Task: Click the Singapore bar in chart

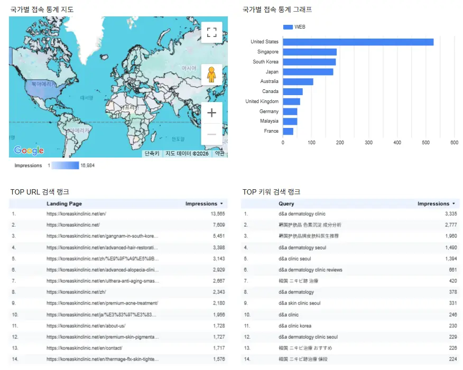Action: pos(310,52)
